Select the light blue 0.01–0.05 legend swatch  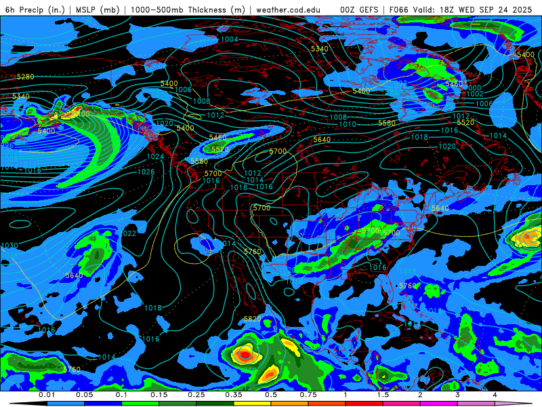pos(65,404)
